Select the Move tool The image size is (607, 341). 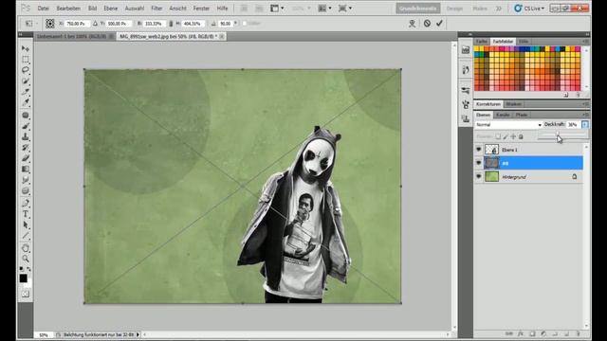(26, 48)
